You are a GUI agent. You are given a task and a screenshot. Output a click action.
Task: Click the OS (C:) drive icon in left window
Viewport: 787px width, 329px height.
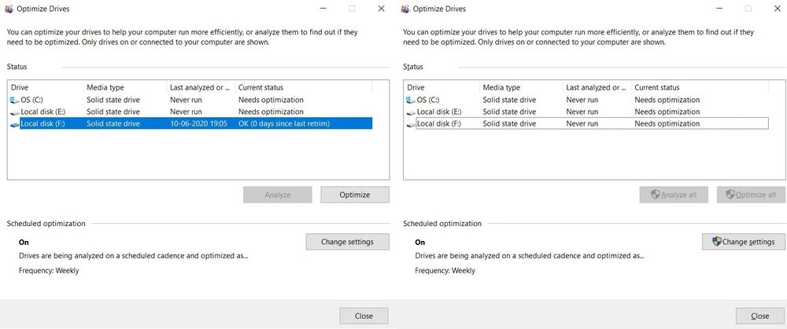pyautogui.click(x=15, y=101)
